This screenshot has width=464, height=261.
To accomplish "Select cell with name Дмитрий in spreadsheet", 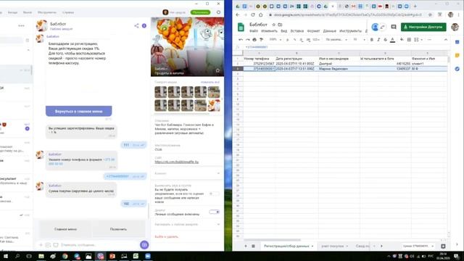I will pos(339,64).
